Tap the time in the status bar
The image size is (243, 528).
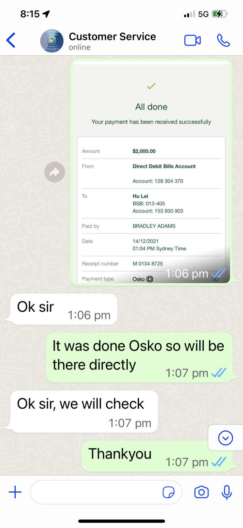[30, 14]
